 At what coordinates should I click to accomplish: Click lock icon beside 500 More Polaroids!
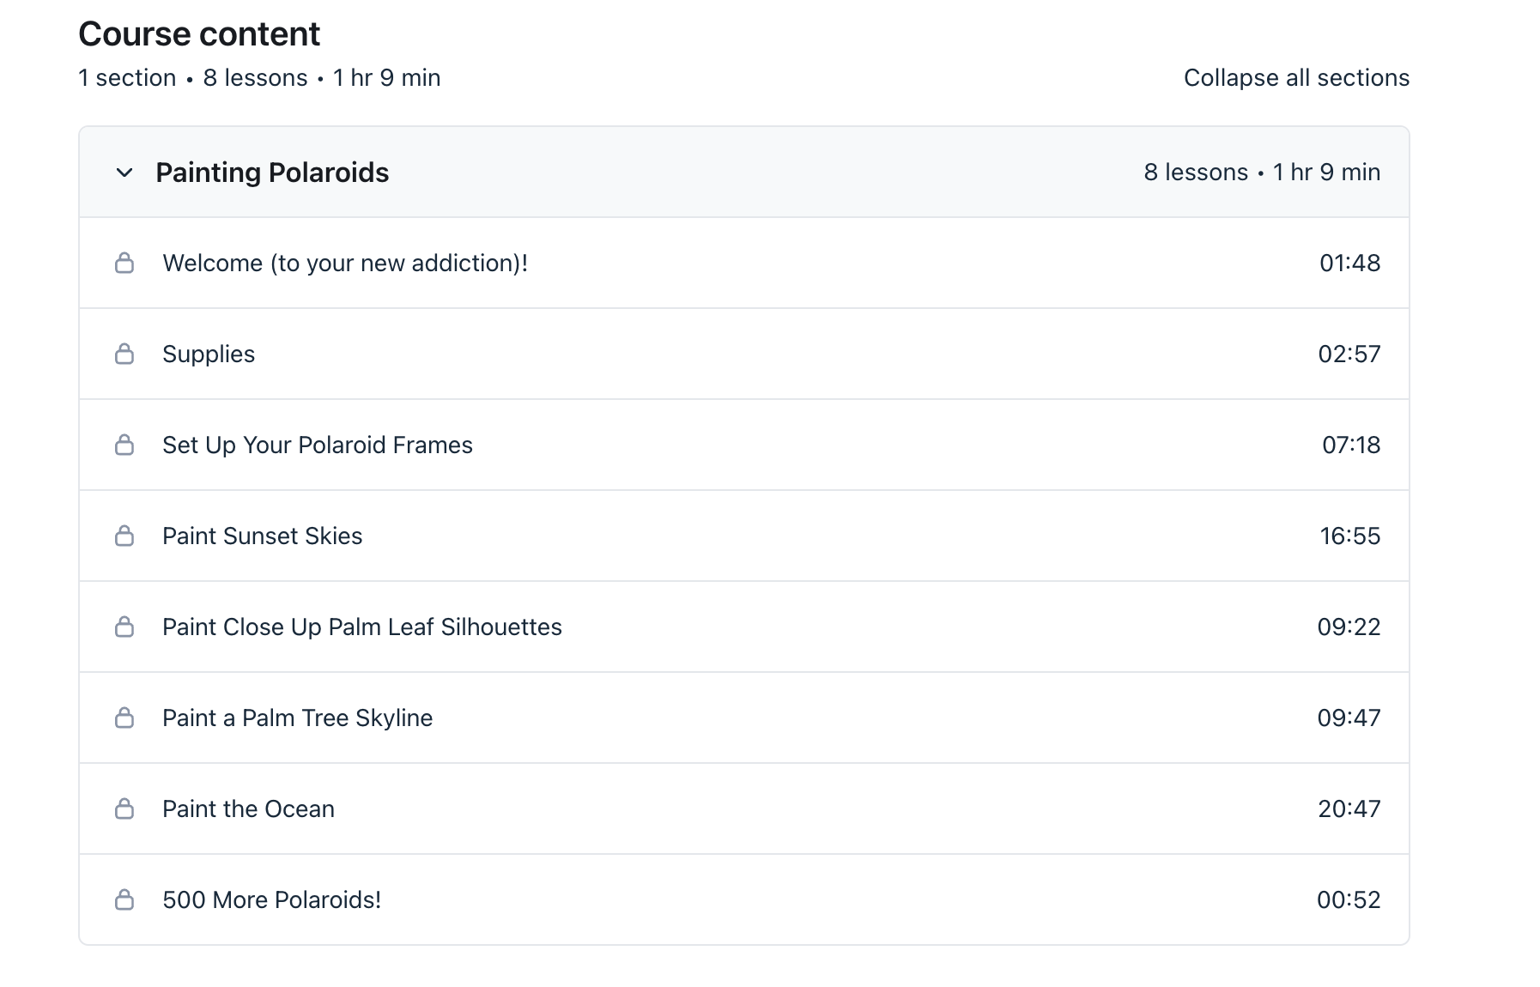click(124, 899)
